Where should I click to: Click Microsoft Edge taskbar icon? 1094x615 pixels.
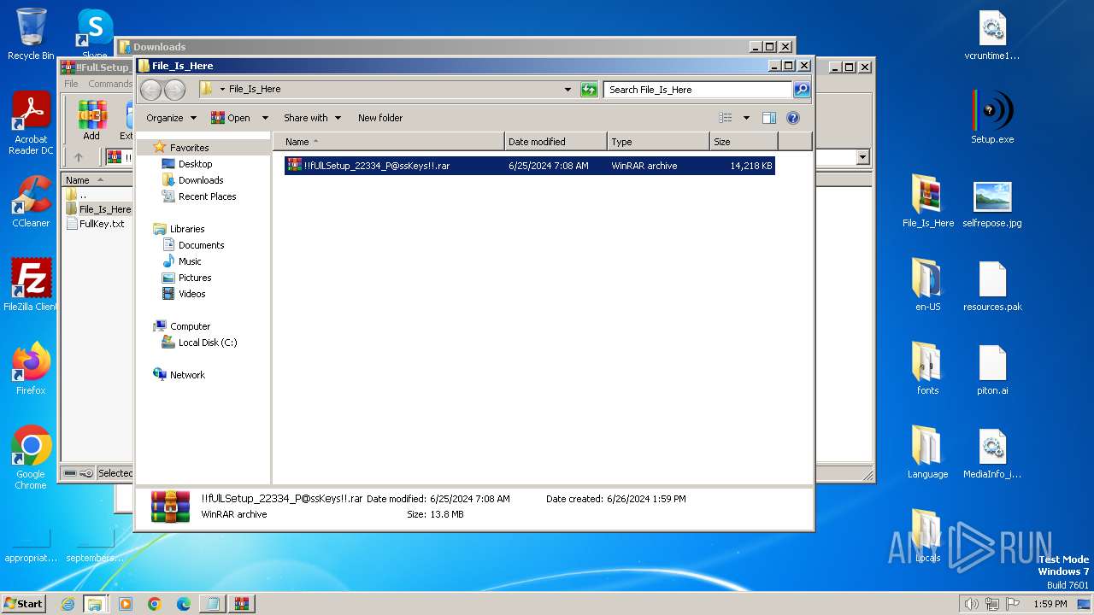tap(184, 604)
